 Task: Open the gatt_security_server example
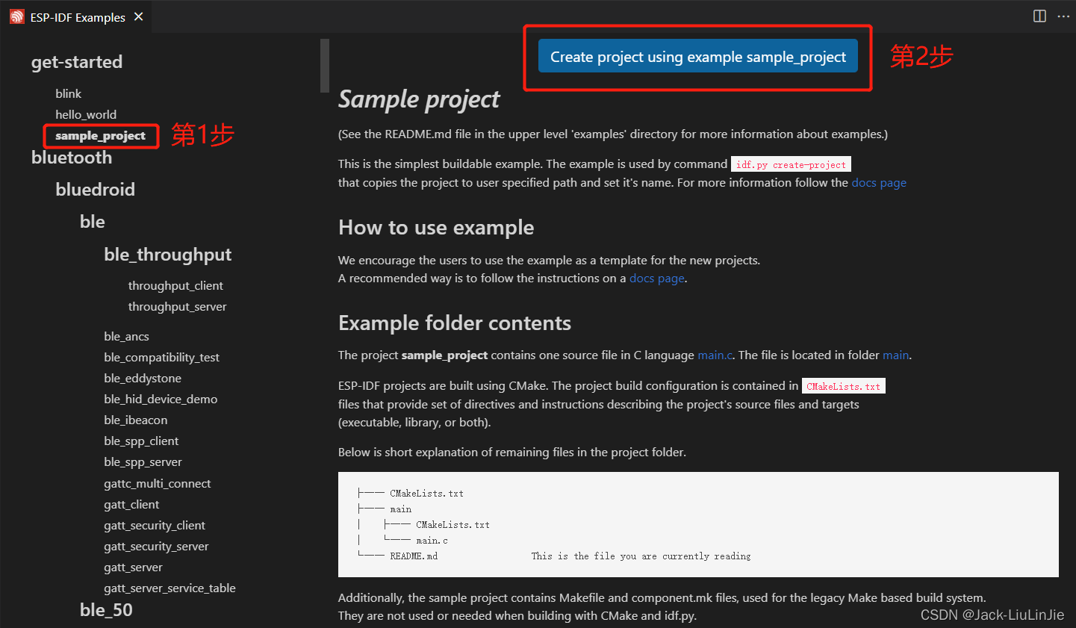[156, 546]
